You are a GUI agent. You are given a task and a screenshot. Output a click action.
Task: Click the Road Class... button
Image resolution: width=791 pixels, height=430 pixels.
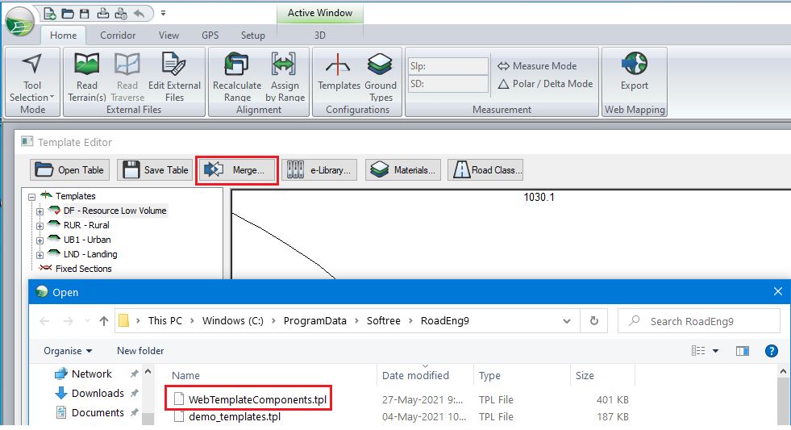click(x=485, y=170)
